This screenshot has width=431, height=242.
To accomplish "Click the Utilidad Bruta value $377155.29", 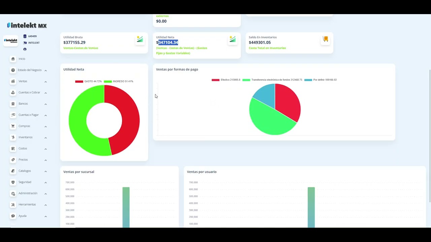I will 74,42.
